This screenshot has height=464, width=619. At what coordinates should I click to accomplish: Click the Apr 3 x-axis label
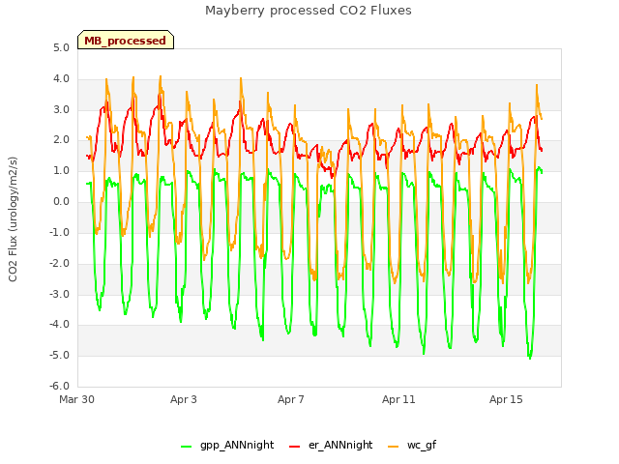click(184, 399)
